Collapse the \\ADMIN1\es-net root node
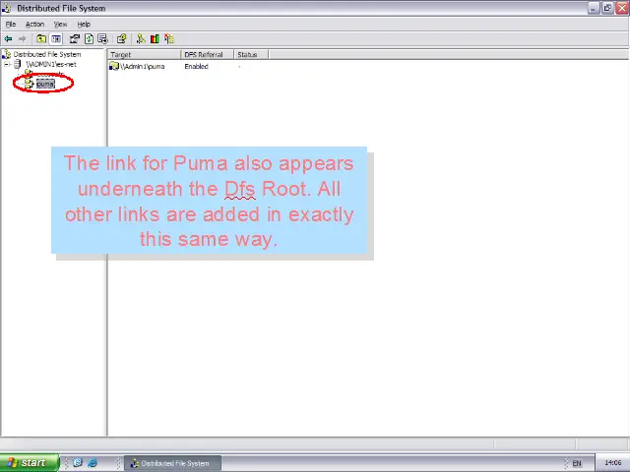This screenshot has height=472, width=630. [7, 65]
